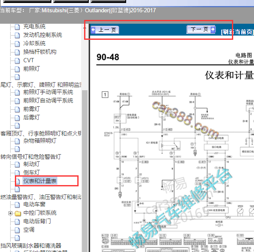Screen dimensions: 254x252
Task: Go to previous page with 上一页 button
Action: pos(104,30)
